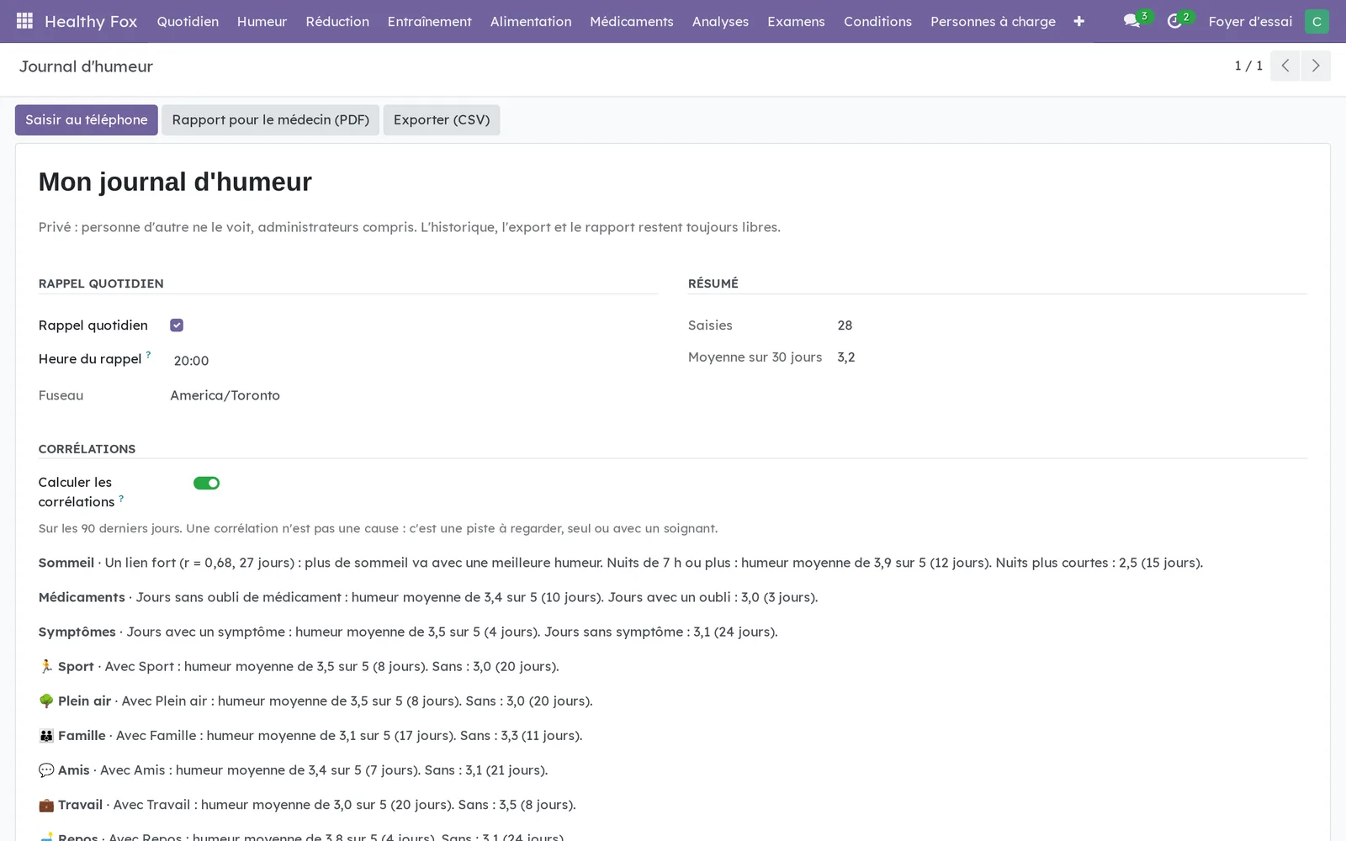Open the Quotidien menu
Screen dimensions: 1346x841
(x=188, y=21)
